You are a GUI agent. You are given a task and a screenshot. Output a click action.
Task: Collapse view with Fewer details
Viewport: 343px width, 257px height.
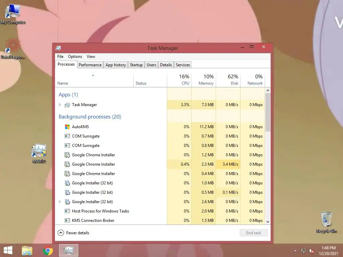(x=73, y=233)
